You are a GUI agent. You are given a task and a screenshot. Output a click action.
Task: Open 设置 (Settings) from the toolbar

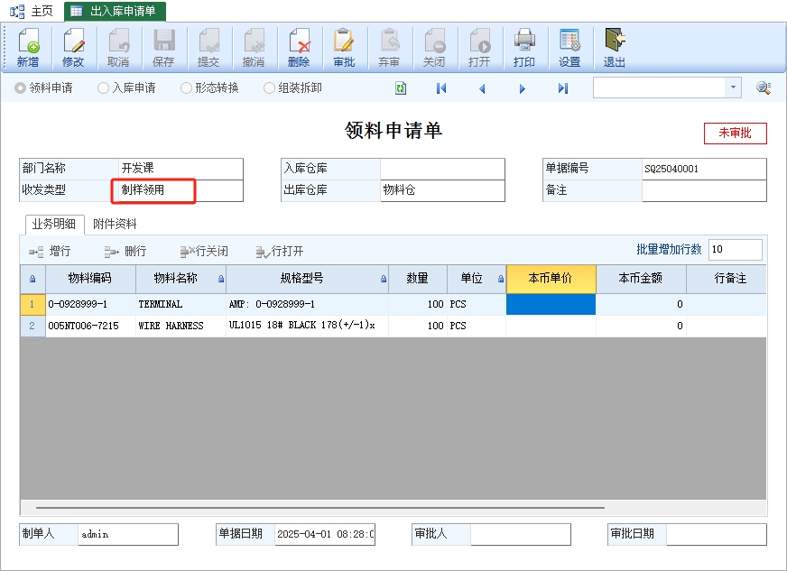pyautogui.click(x=569, y=48)
